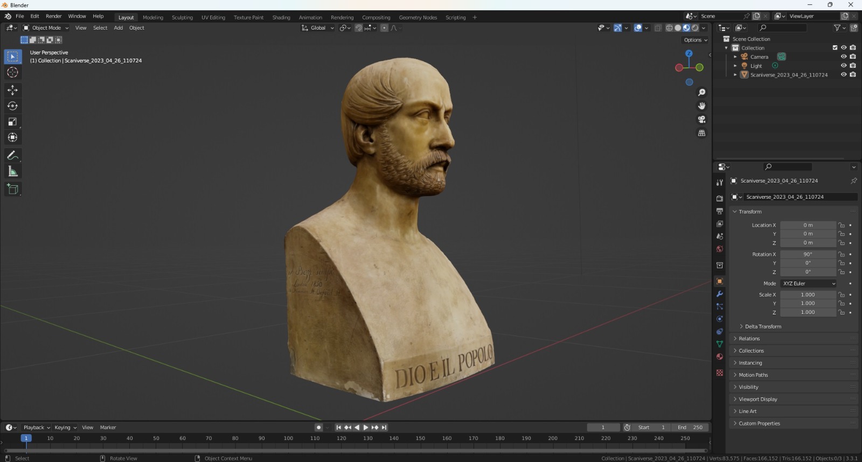Image resolution: width=862 pixels, height=462 pixels.
Task: Disable Camera in renders
Action: click(x=853, y=57)
